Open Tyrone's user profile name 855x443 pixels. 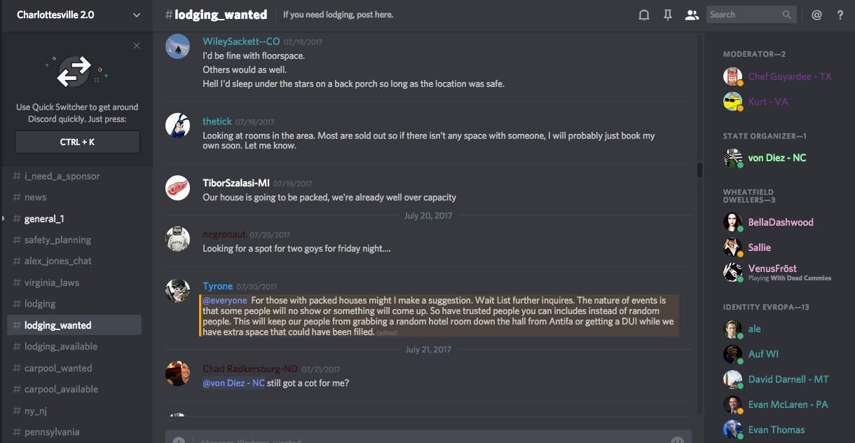click(x=217, y=286)
